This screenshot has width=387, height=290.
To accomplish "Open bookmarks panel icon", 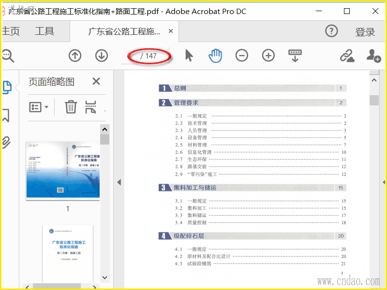I will pyautogui.click(x=6, y=115).
